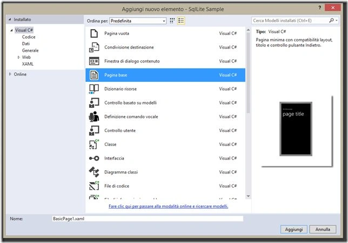Choose the Definizione comando vocale microphone icon

[94, 116]
